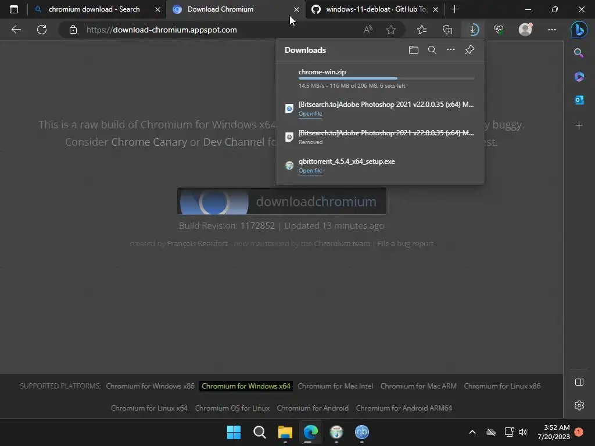The width and height of the screenshot is (595, 446).
Task: Click the downloadchromium banner button
Action: coord(282,201)
